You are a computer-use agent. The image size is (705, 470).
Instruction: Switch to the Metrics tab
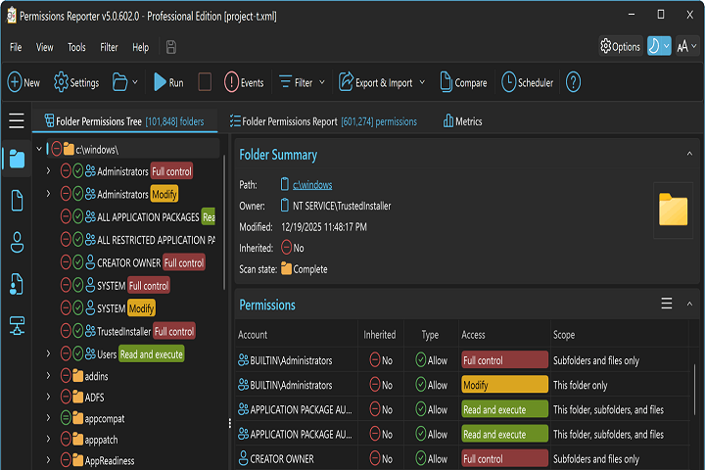click(462, 121)
